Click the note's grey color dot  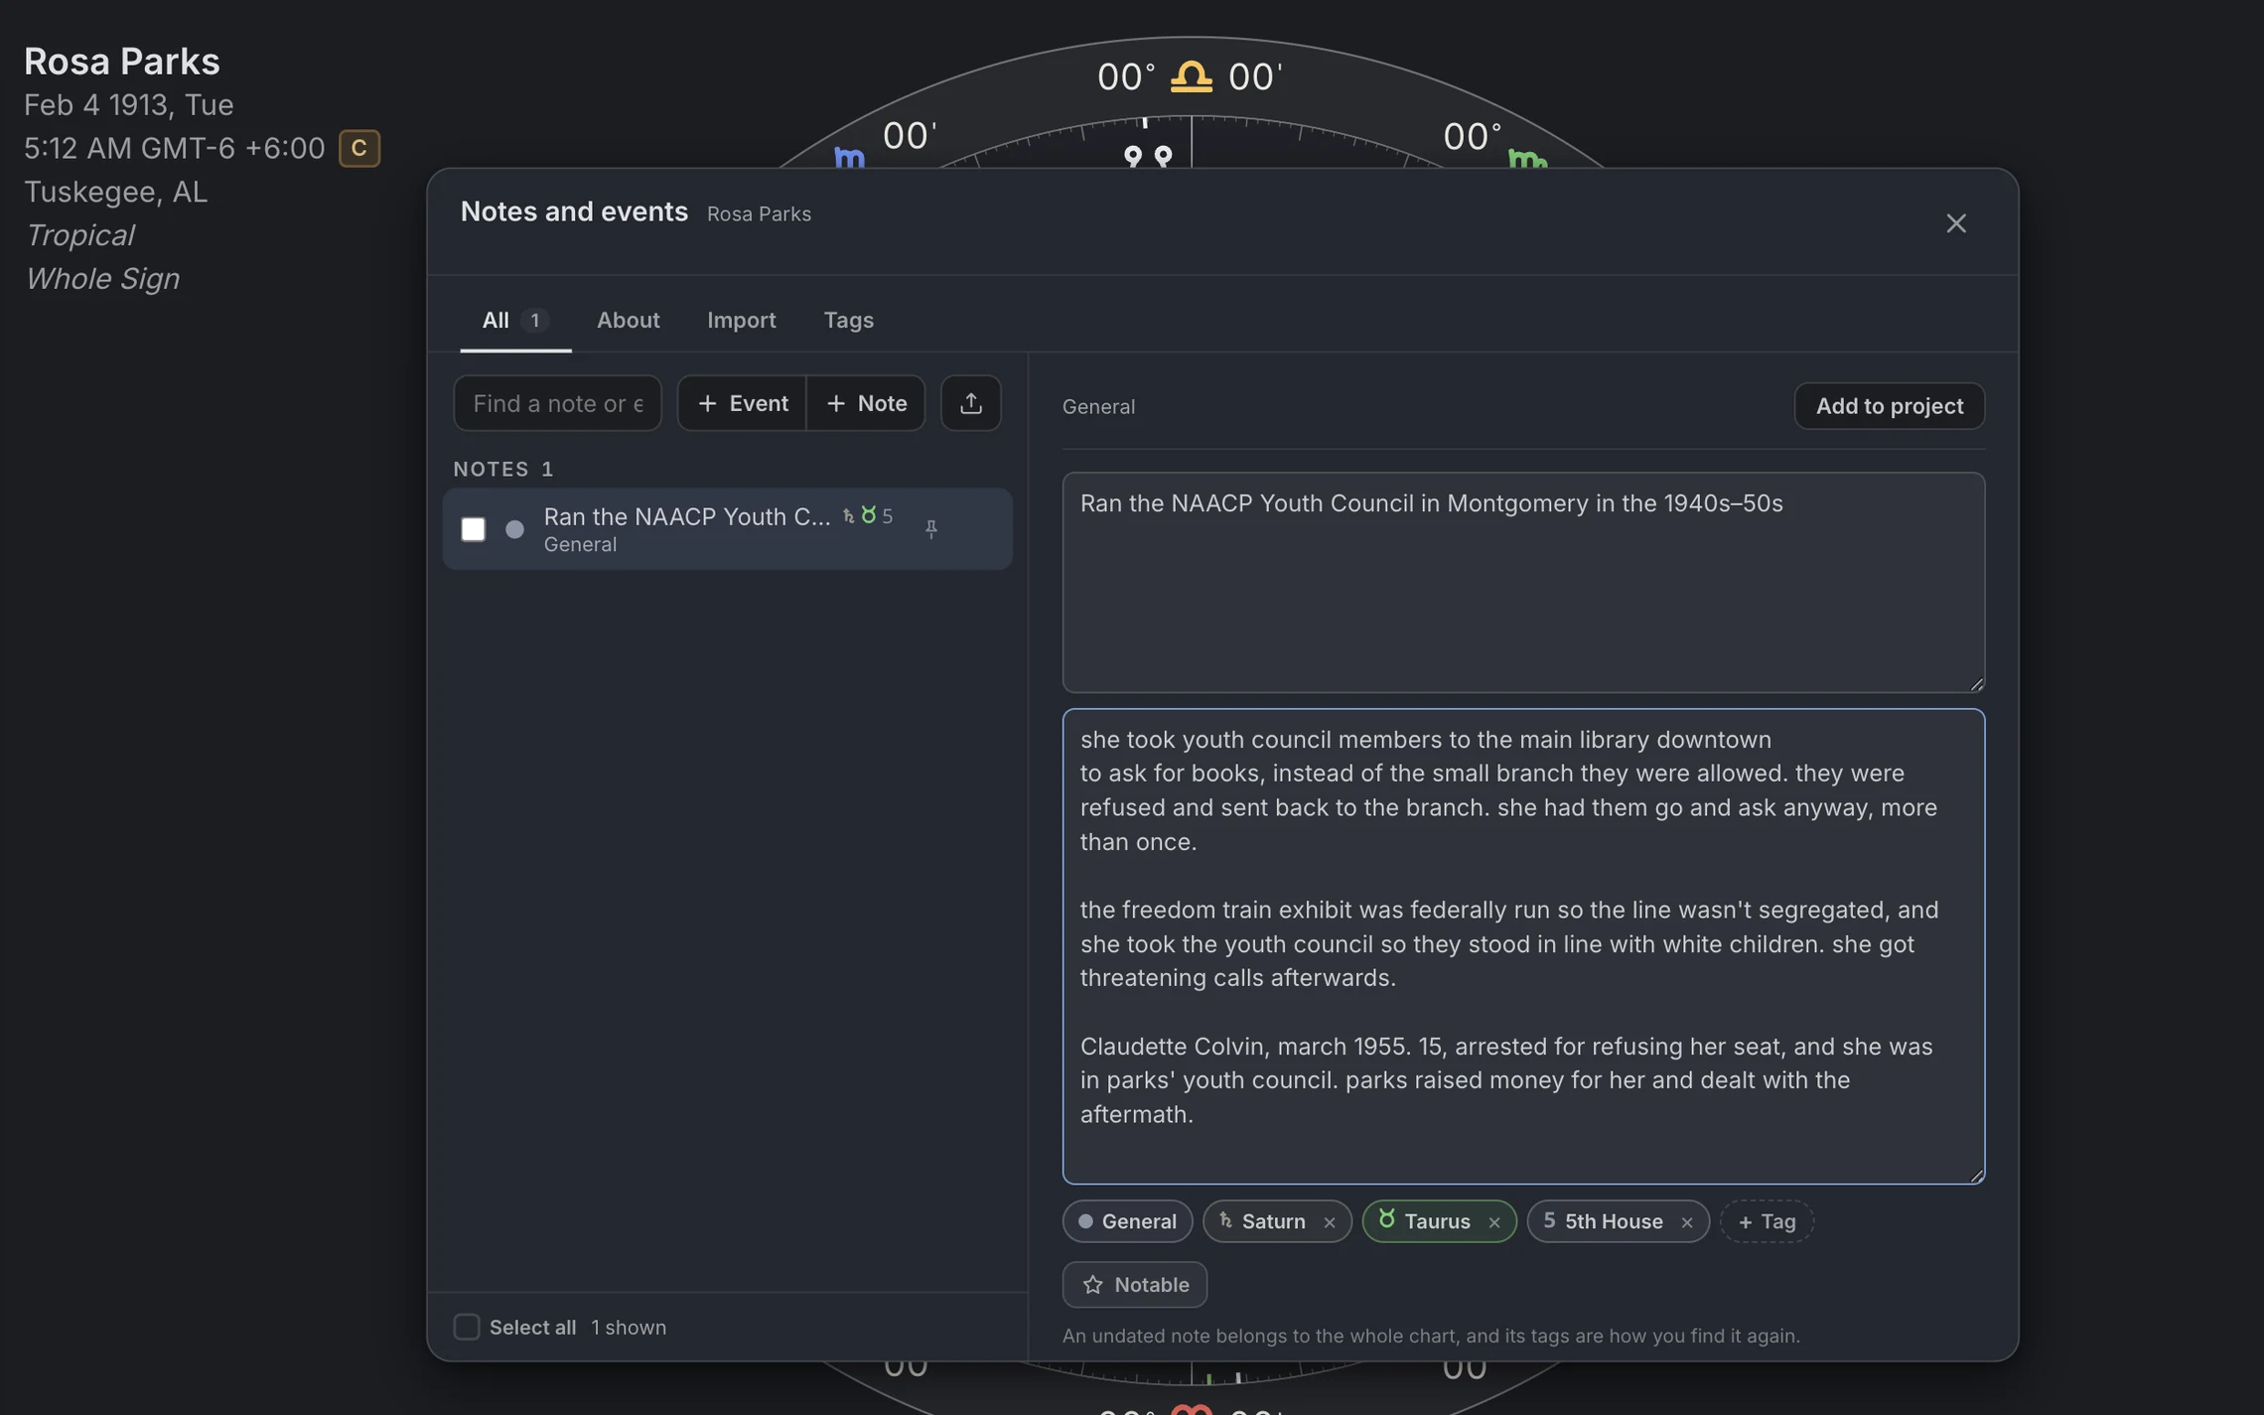pos(514,529)
